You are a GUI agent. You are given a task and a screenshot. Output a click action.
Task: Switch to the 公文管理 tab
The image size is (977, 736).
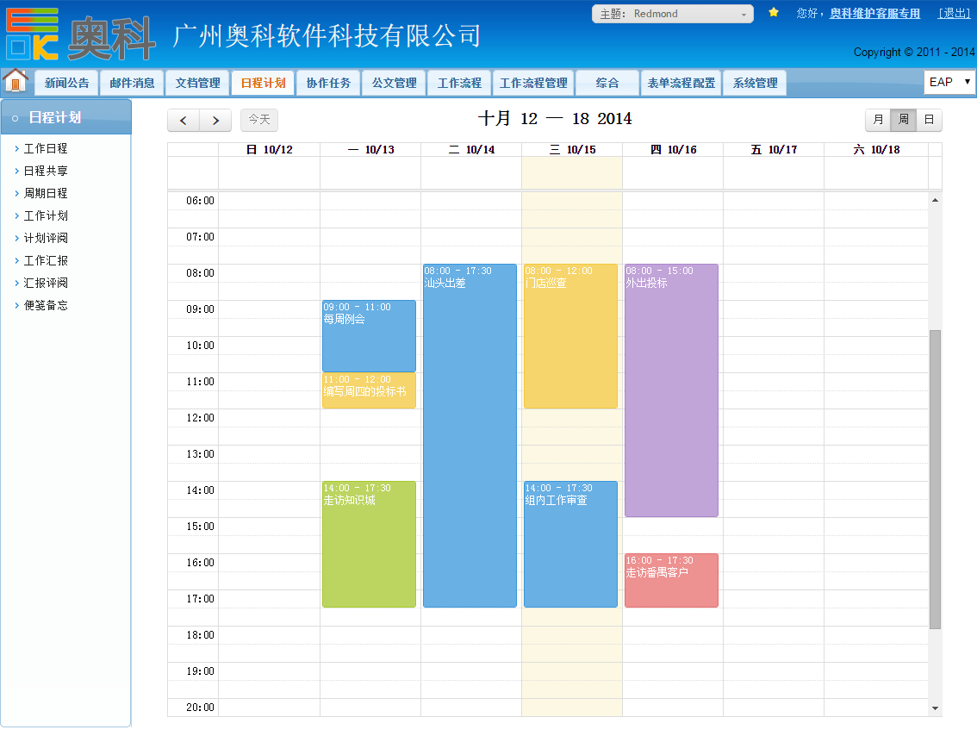click(x=394, y=83)
